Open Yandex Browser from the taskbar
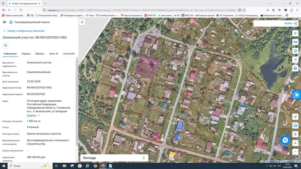 tap(80, 166)
